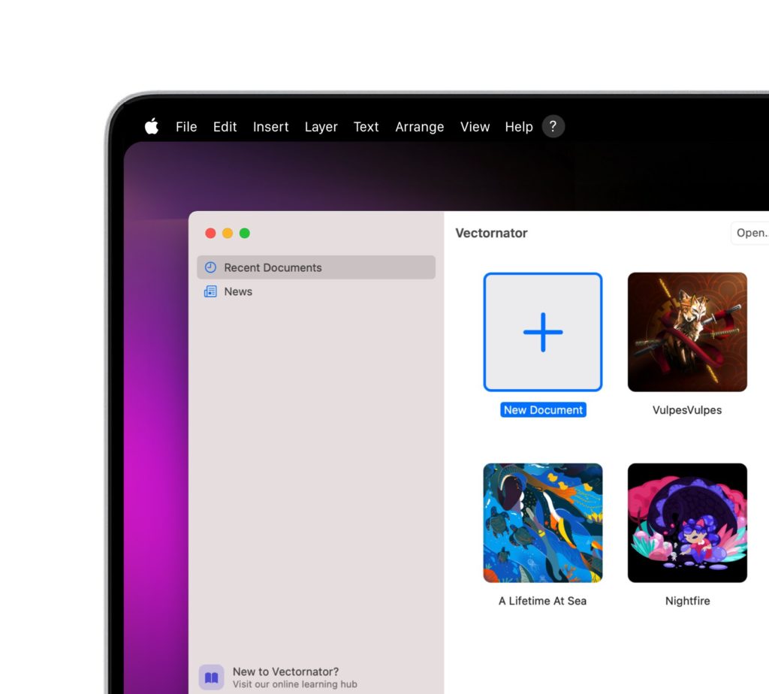Screen dimensions: 769x694
Task: Open the Layer menu
Action: 321,127
